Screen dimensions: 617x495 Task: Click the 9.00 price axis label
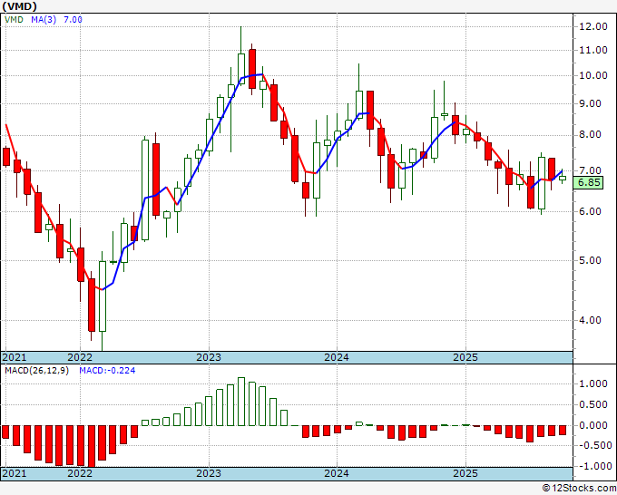[x=590, y=103]
